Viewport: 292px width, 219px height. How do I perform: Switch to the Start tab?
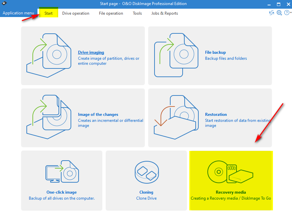48,13
